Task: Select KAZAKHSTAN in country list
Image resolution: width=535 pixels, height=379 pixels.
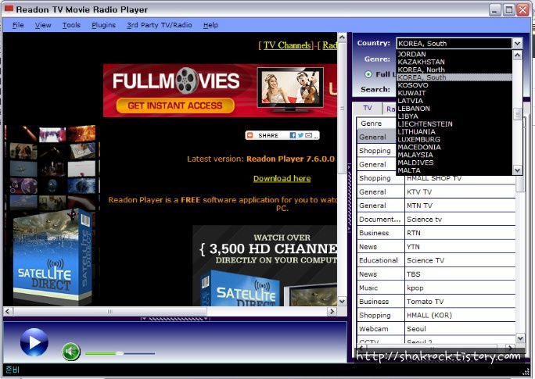Action: click(454, 62)
